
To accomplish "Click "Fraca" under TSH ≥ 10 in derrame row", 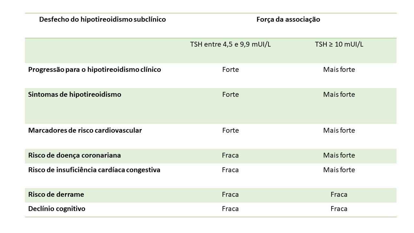I will (x=339, y=194).
